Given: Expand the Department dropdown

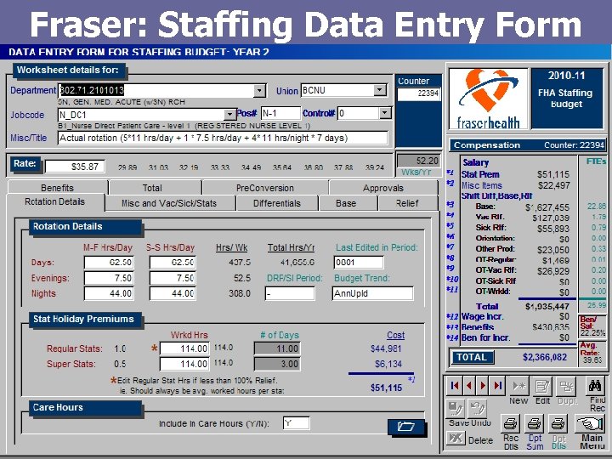Looking at the screenshot, I should [259, 91].
